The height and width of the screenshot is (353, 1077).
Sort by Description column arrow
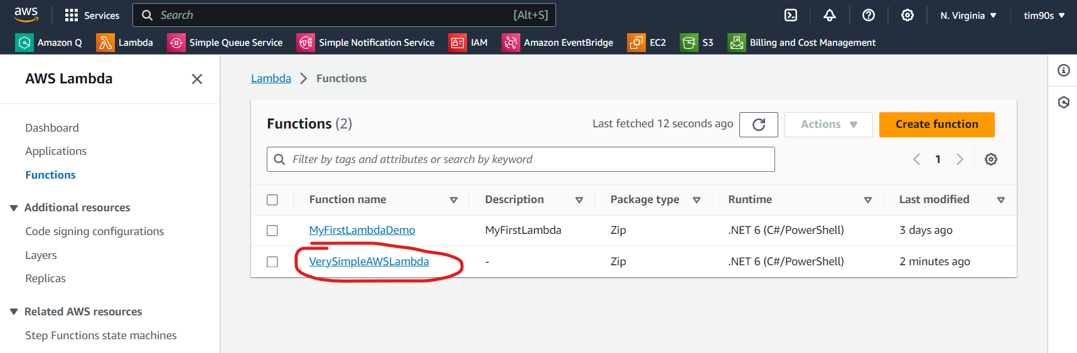(579, 200)
